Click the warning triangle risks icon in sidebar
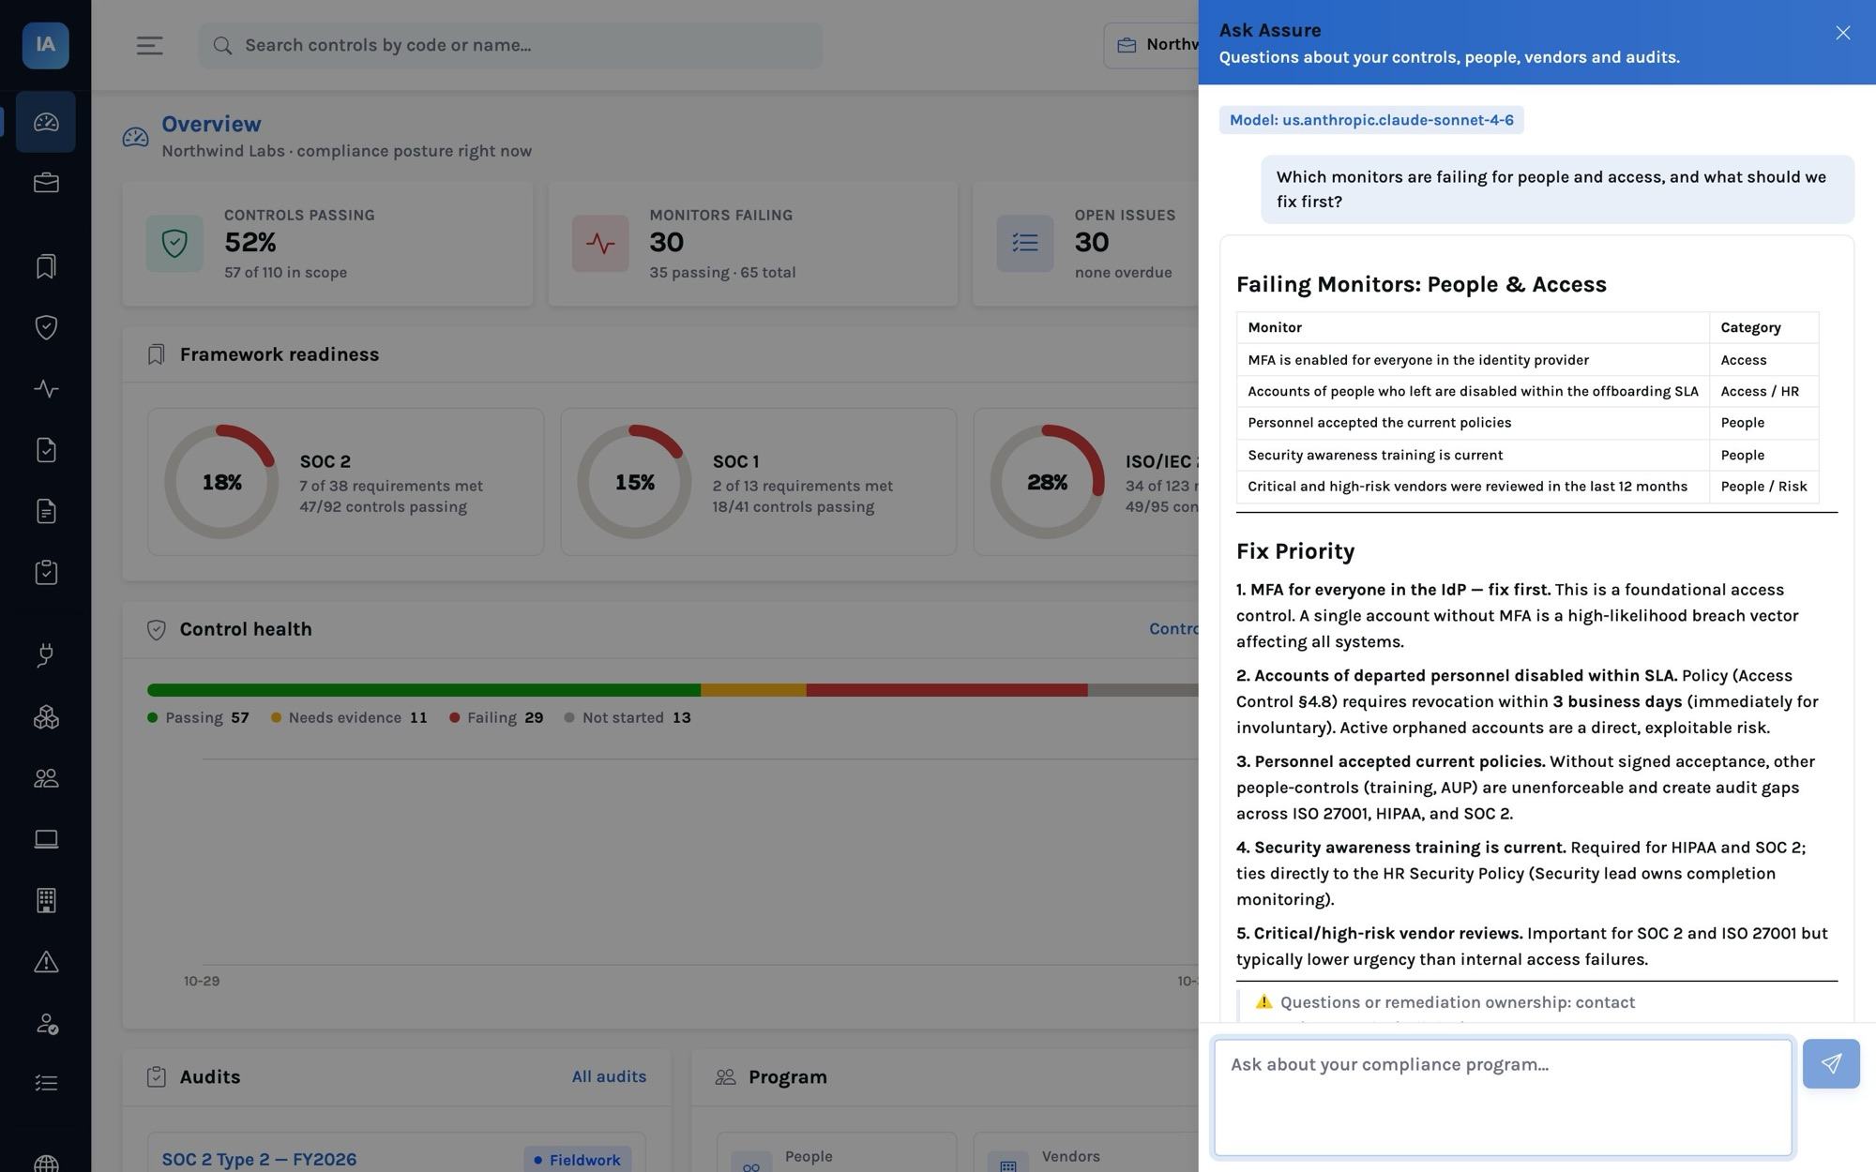Image resolution: width=1876 pixels, height=1172 pixels. click(46, 962)
